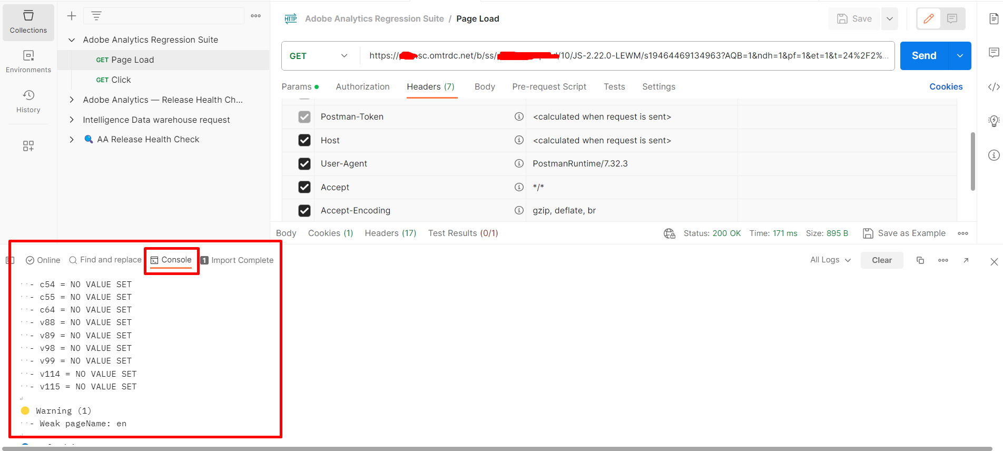Switch to the Params tab
1003x451 pixels.
pos(300,87)
